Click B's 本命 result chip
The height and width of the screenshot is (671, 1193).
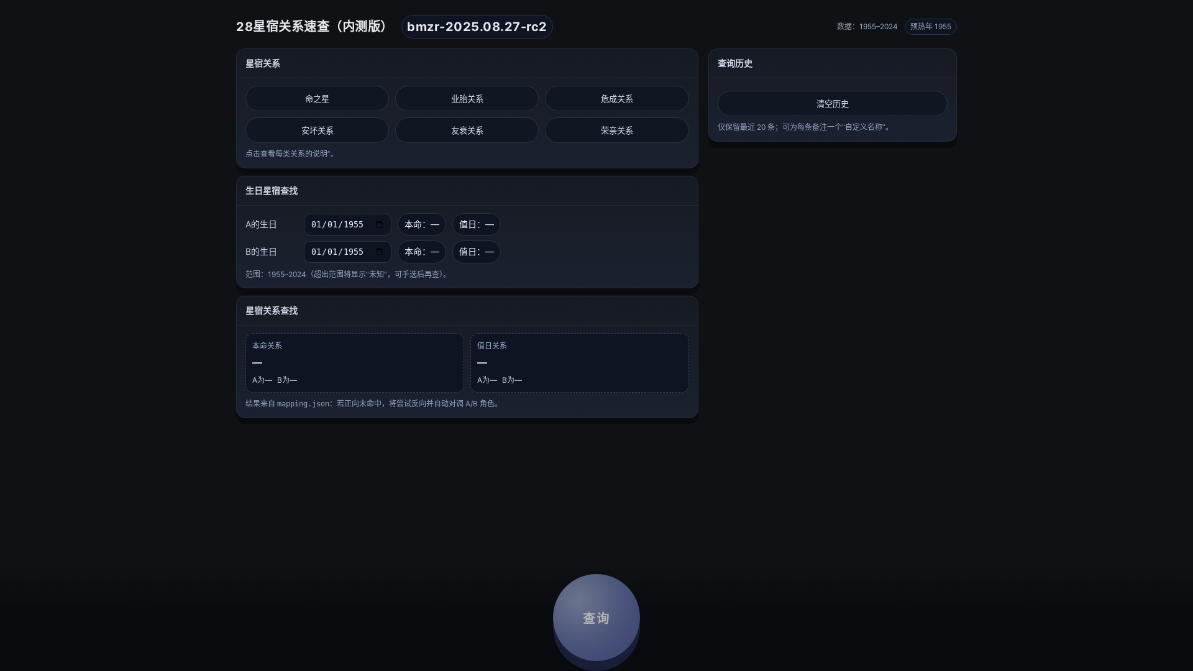pos(422,252)
